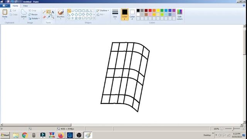Open the Select dropdown arrow
This screenshot has height=139, width=247.
pos(24,19)
